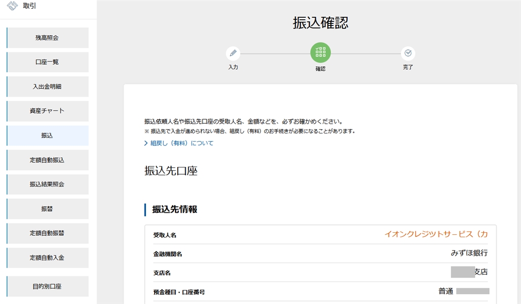Go to 入出金明細 menu item
521x304 pixels.
coord(47,87)
